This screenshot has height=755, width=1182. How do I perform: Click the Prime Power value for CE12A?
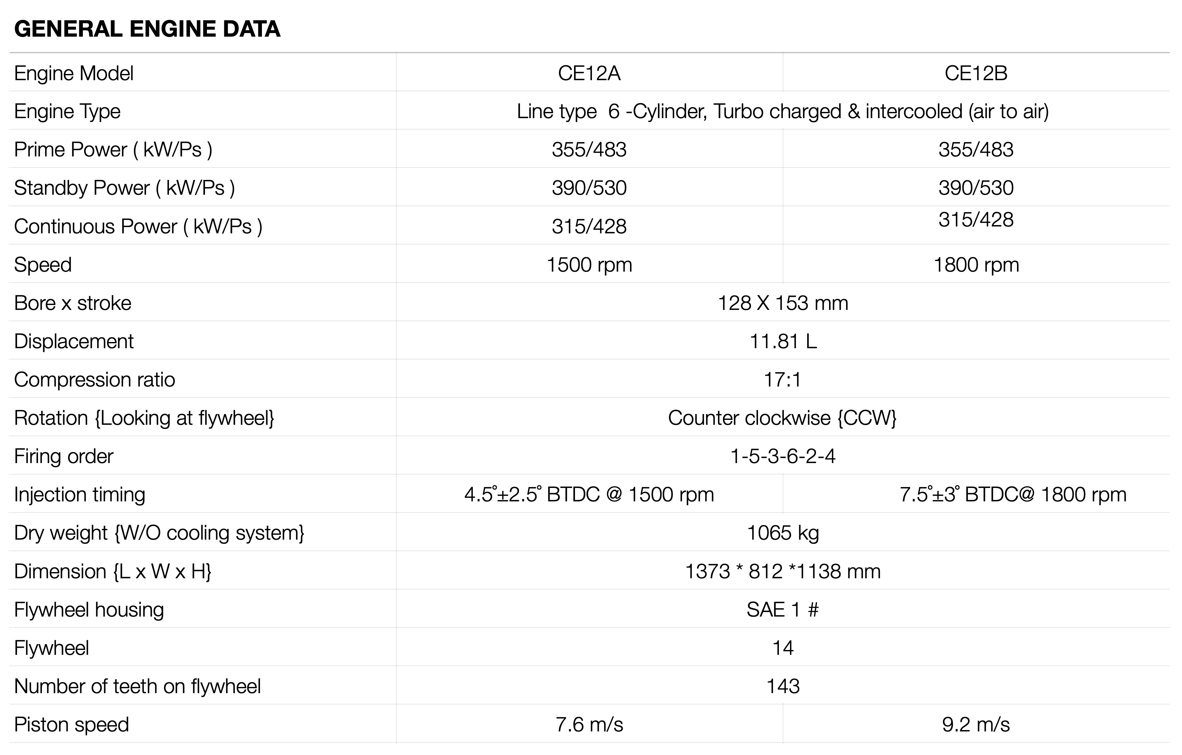click(x=589, y=150)
